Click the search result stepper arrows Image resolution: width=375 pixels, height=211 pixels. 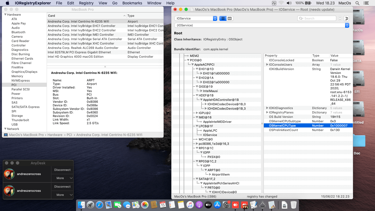pos(340,18)
